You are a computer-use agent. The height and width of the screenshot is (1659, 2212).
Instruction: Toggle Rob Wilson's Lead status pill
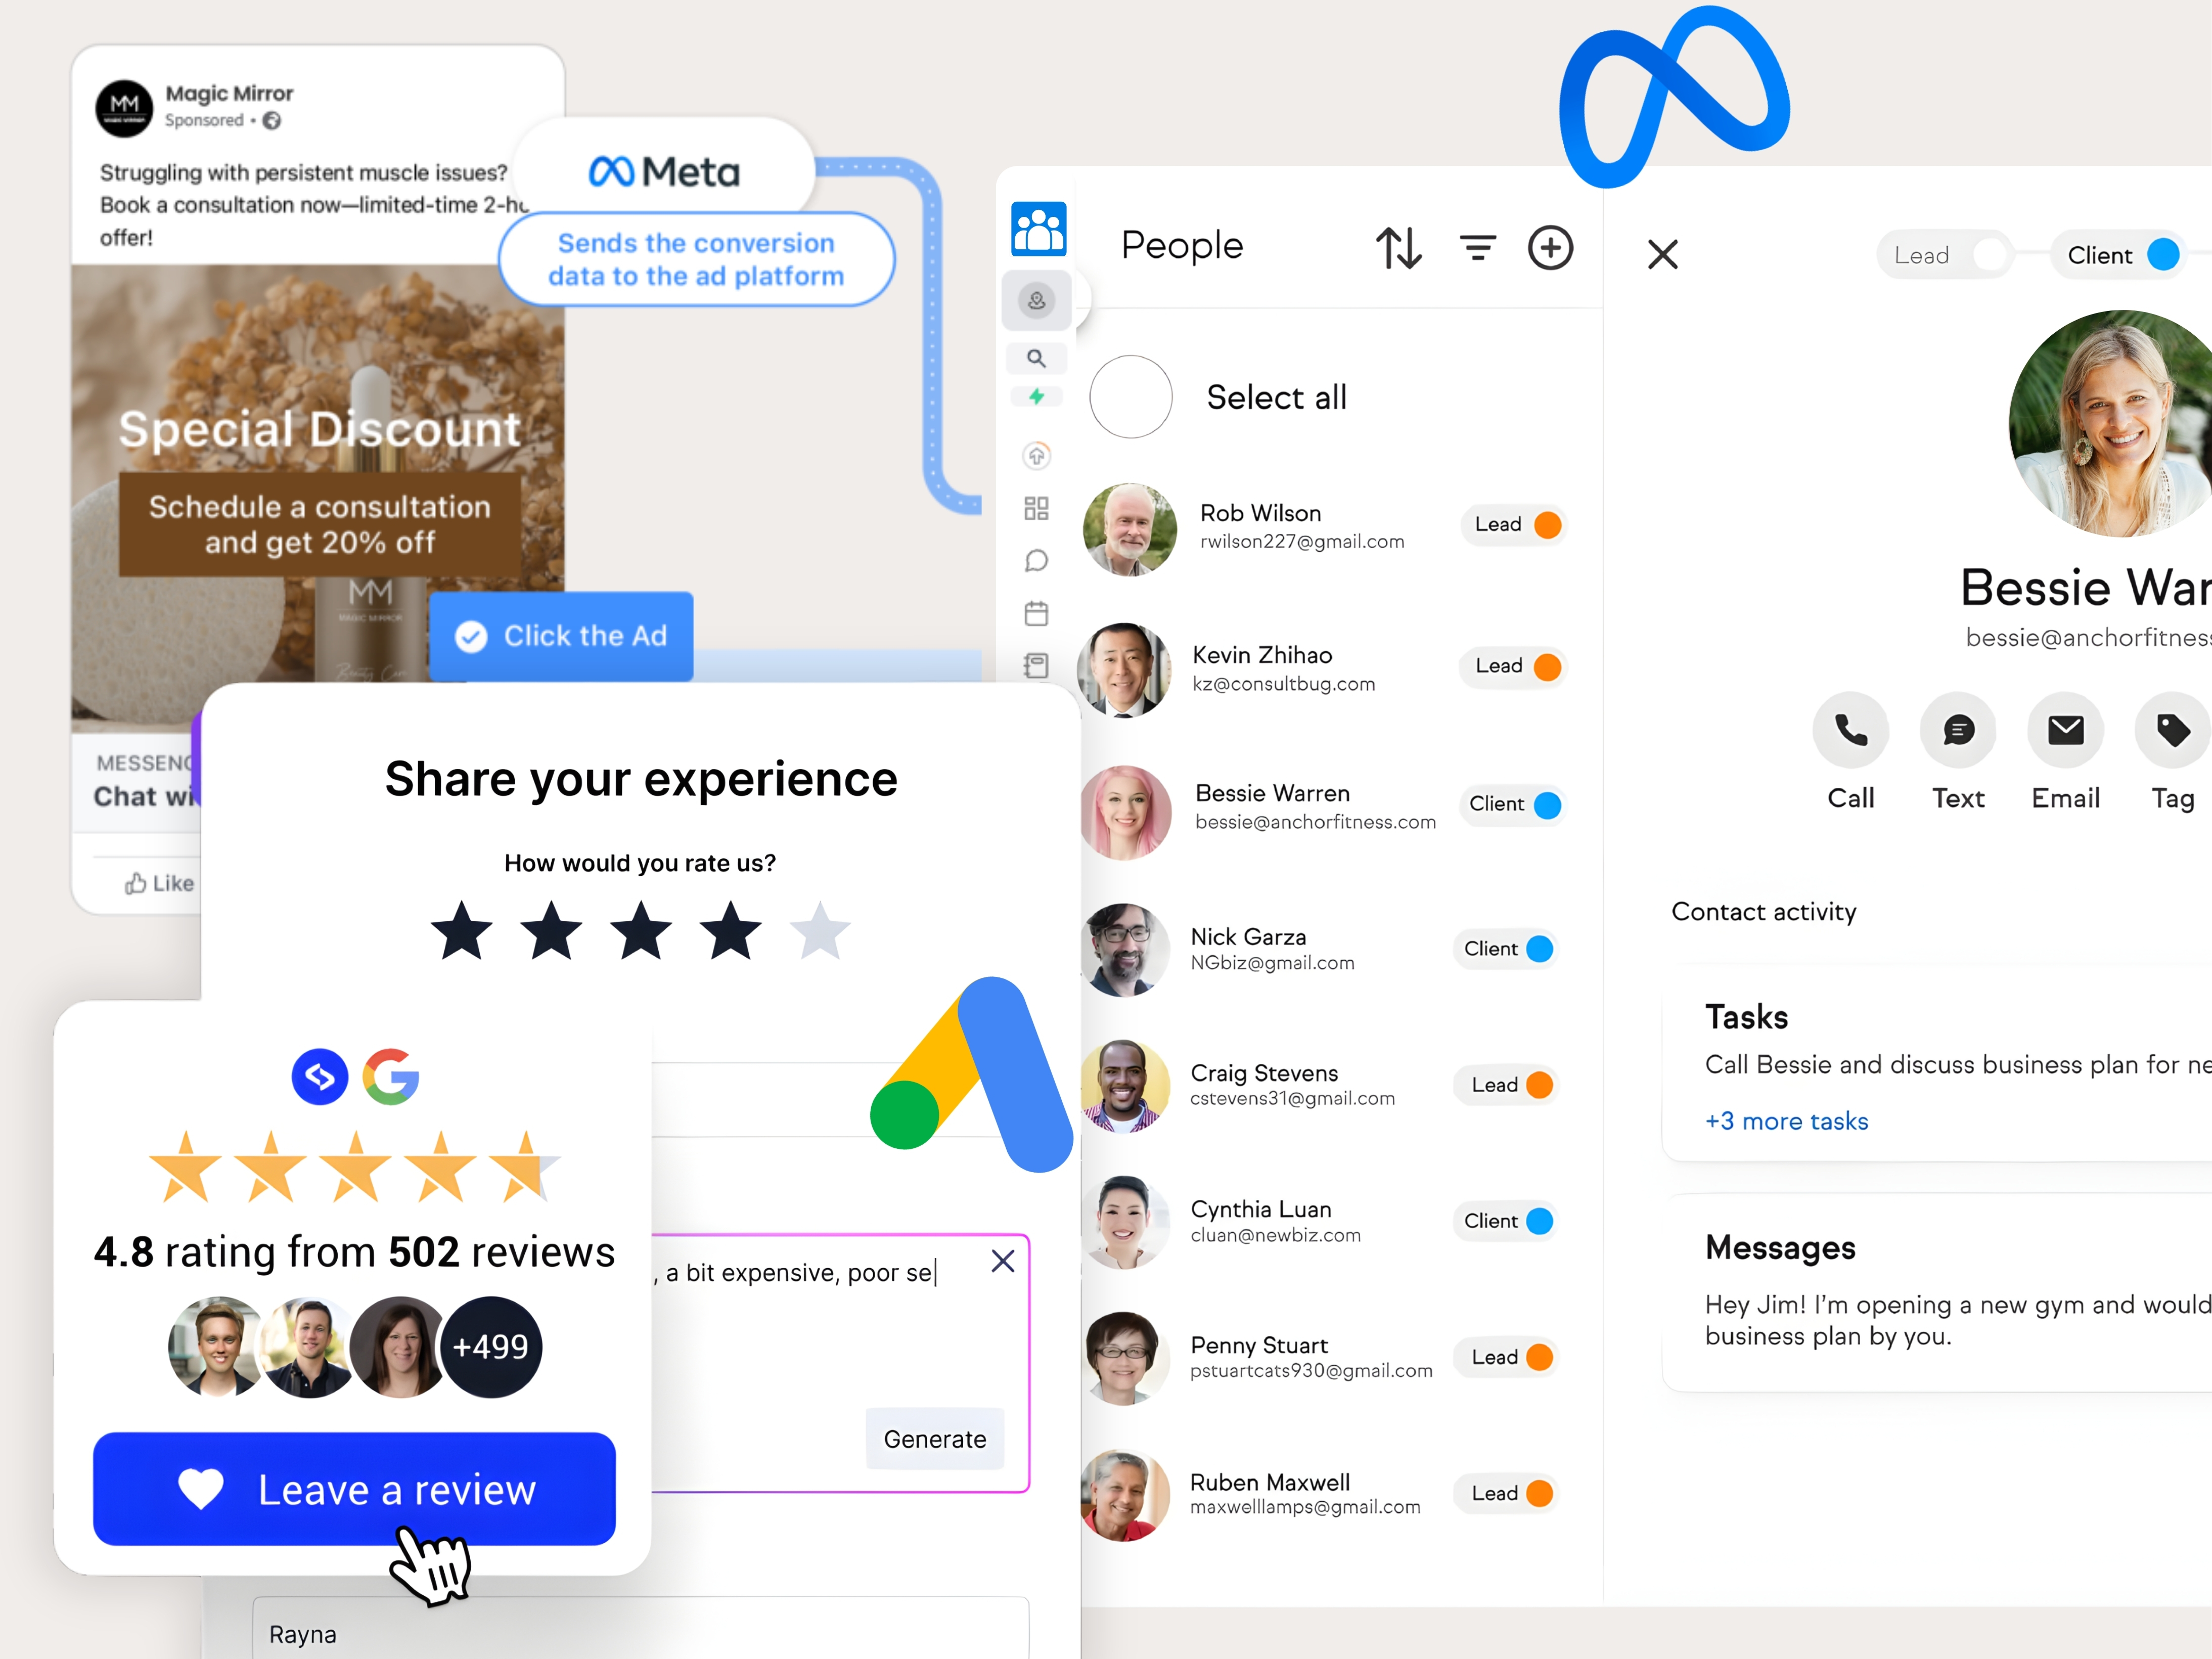click(x=1515, y=525)
